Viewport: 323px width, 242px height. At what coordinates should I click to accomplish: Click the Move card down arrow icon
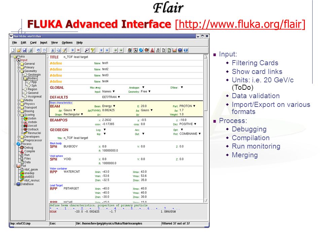(107, 50)
